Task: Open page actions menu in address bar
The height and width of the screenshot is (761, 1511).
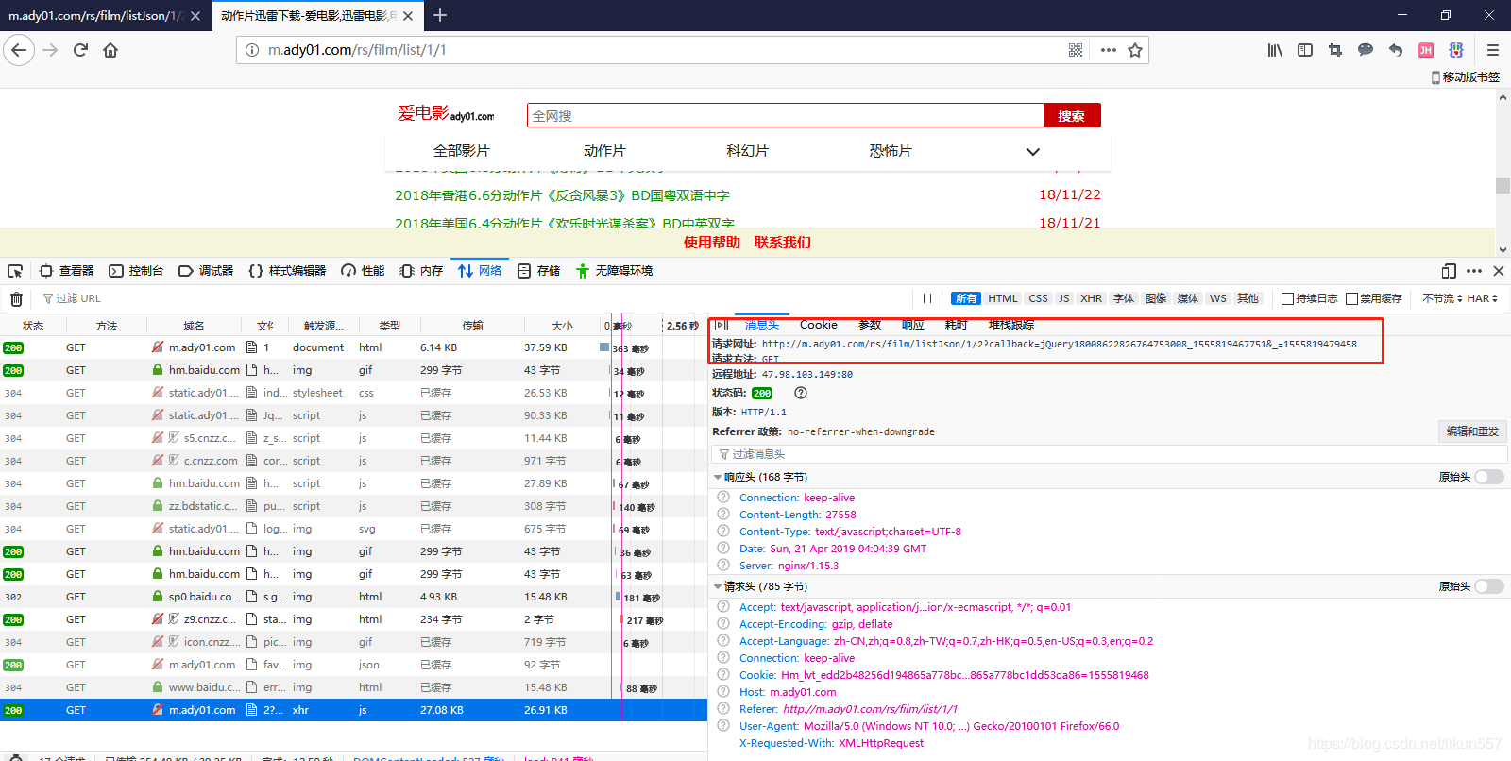Action: 1109,50
